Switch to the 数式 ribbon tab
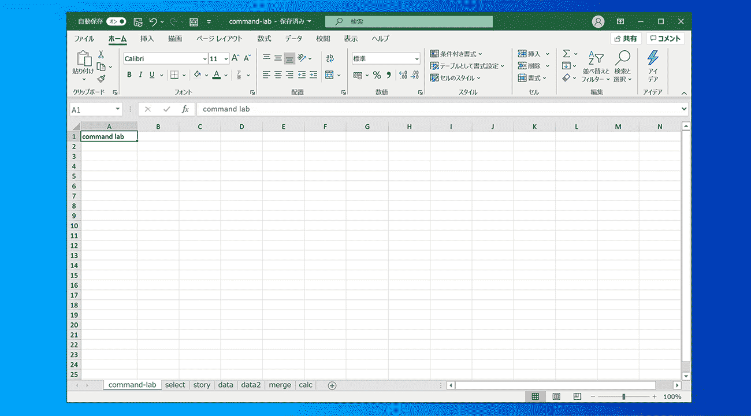The width and height of the screenshot is (751, 416). click(x=264, y=39)
